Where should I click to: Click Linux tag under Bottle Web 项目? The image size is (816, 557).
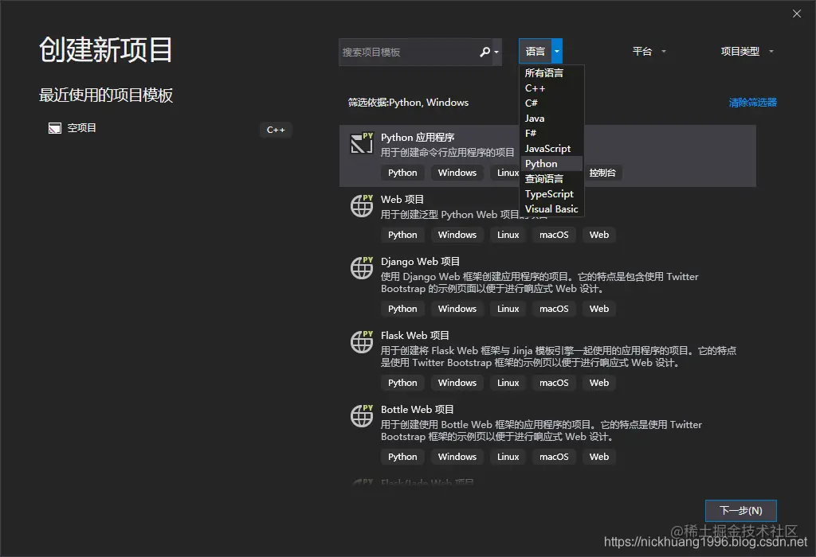pos(508,457)
